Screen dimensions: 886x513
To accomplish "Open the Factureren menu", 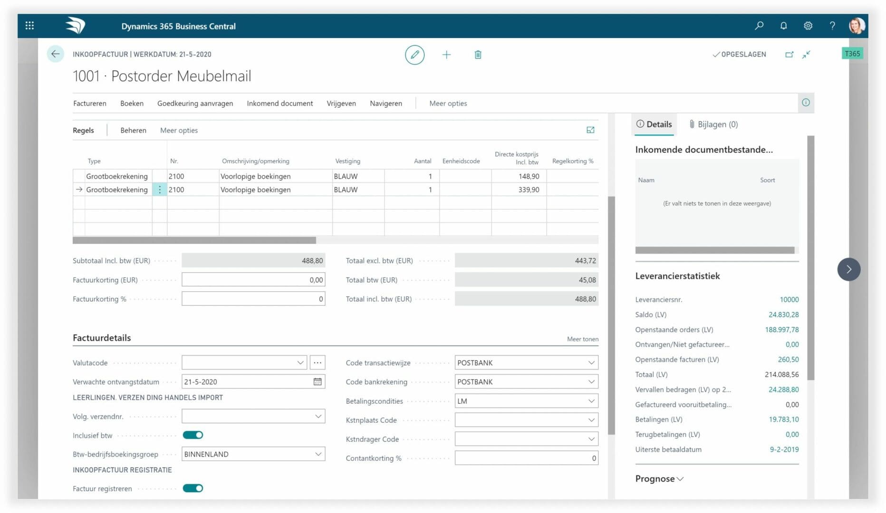I will tap(90, 103).
